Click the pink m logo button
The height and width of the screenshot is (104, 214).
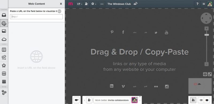[71, 4]
